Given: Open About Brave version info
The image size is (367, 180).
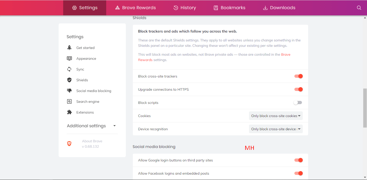Looking at the screenshot, I should point(92,144).
